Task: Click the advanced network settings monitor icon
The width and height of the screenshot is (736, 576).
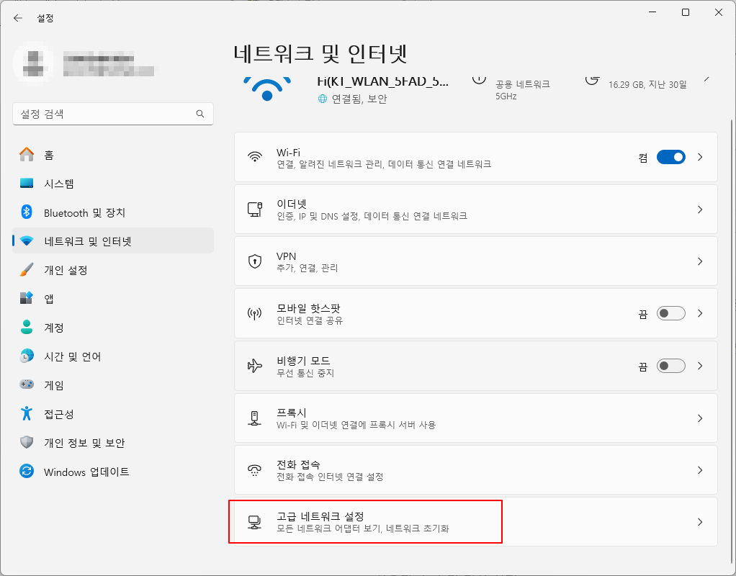Action: pyautogui.click(x=254, y=522)
